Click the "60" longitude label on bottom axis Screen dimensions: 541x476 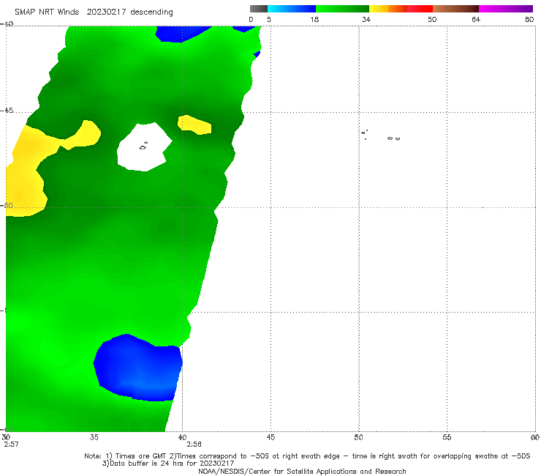[x=535, y=437]
